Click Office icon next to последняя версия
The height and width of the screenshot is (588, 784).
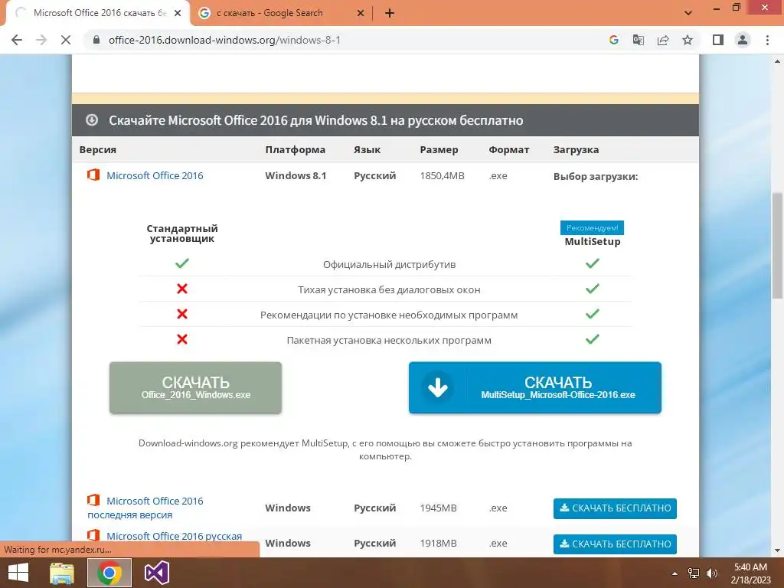coord(93,500)
